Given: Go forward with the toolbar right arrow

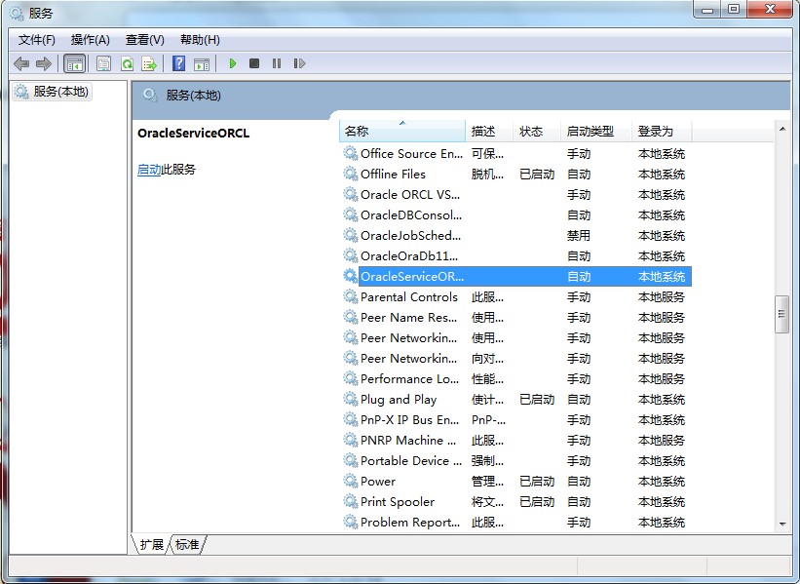Looking at the screenshot, I should click(x=44, y=63).
